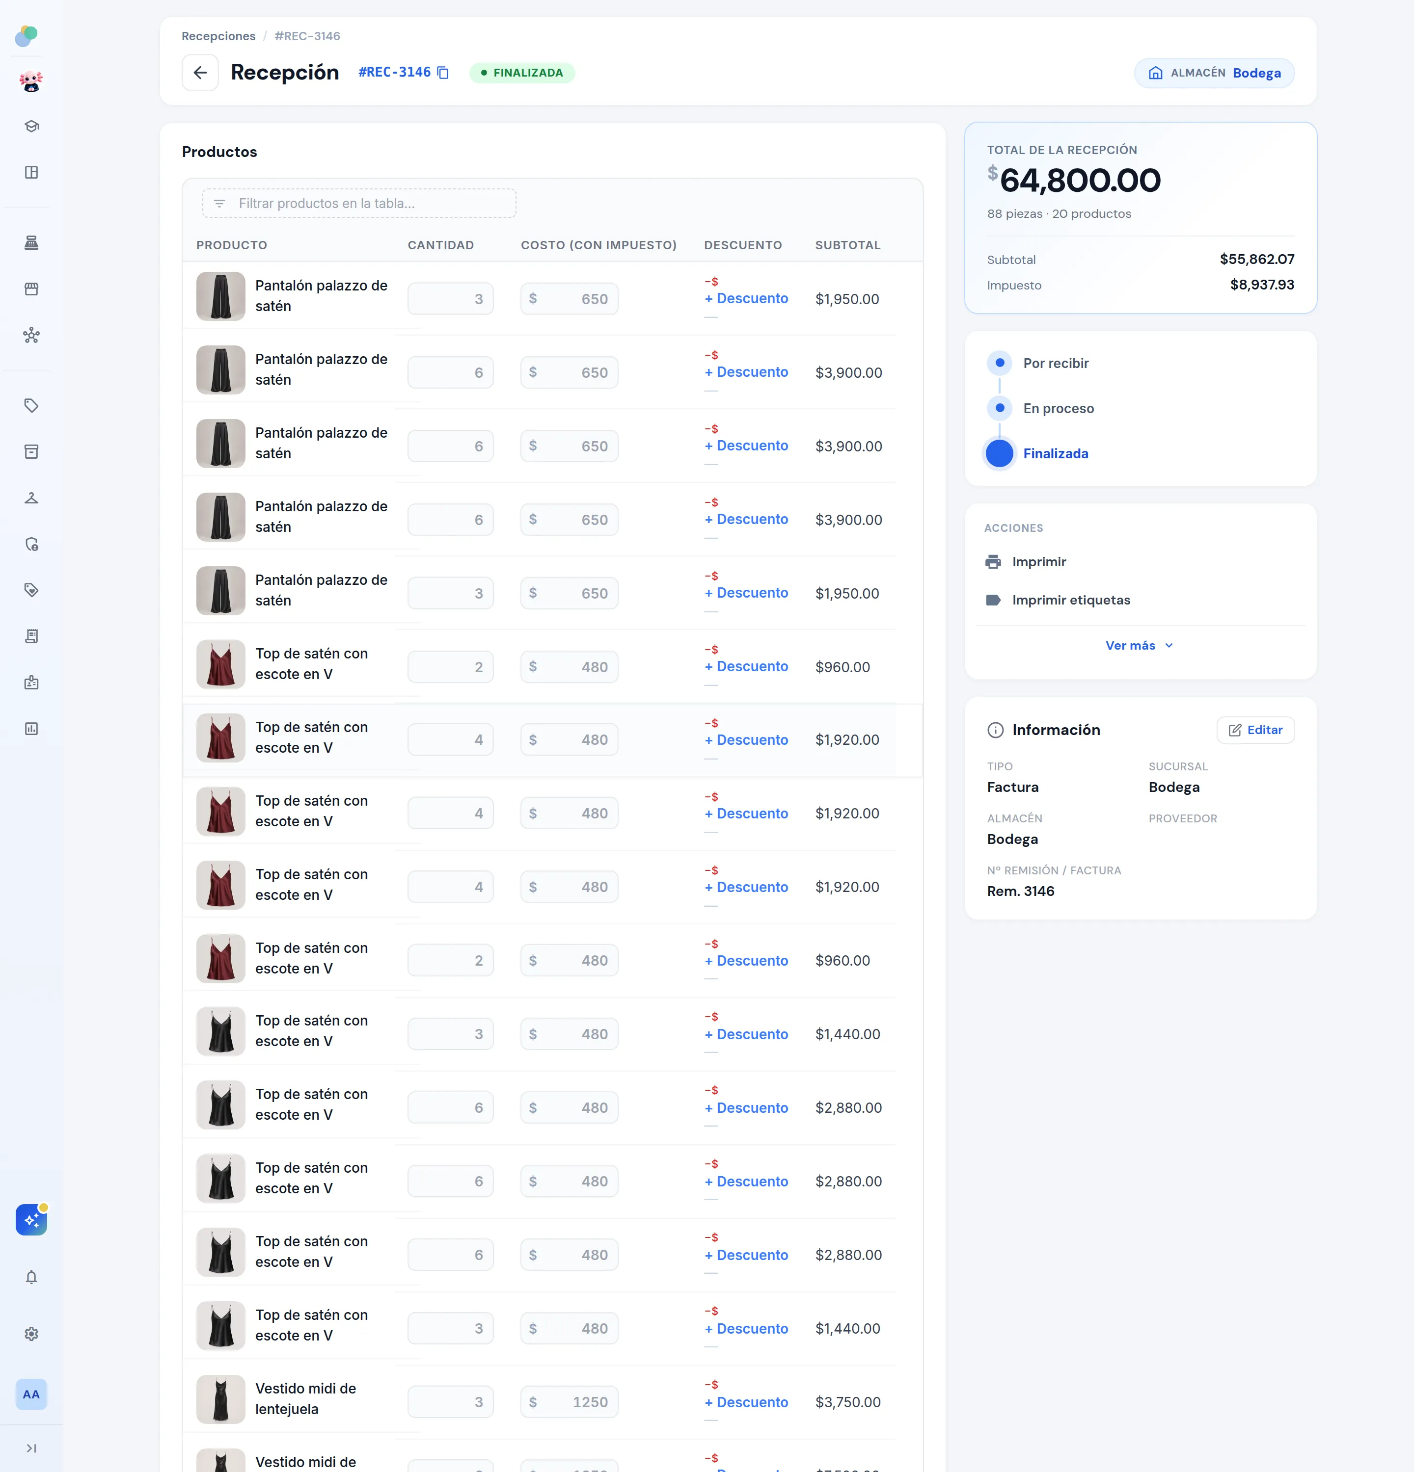Expand the Ver más actions list
Viewport: 1414px width, 1472px height.
1139,645
